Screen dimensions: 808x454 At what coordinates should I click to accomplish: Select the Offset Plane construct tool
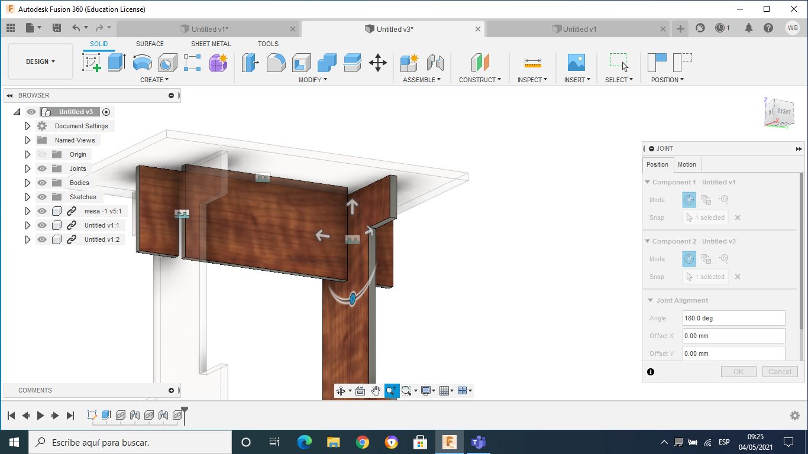(480, 62)
